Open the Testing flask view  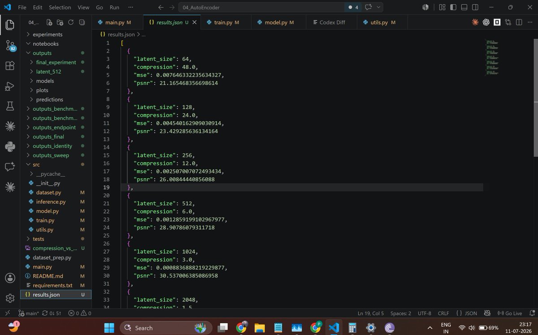(10, 106)
